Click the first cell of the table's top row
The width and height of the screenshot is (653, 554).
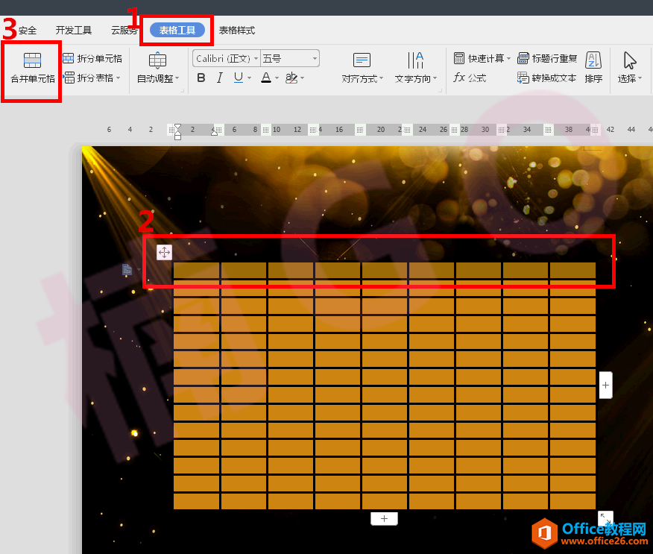[196, 271]
